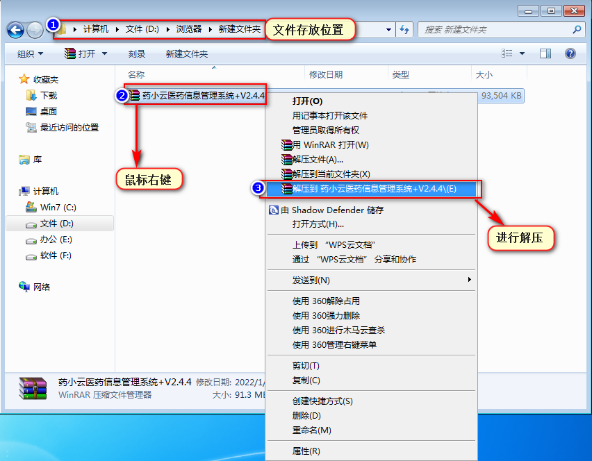
Task: Click the arrow after 文件 (D:) in the address bar
Action: click(167, 29)
